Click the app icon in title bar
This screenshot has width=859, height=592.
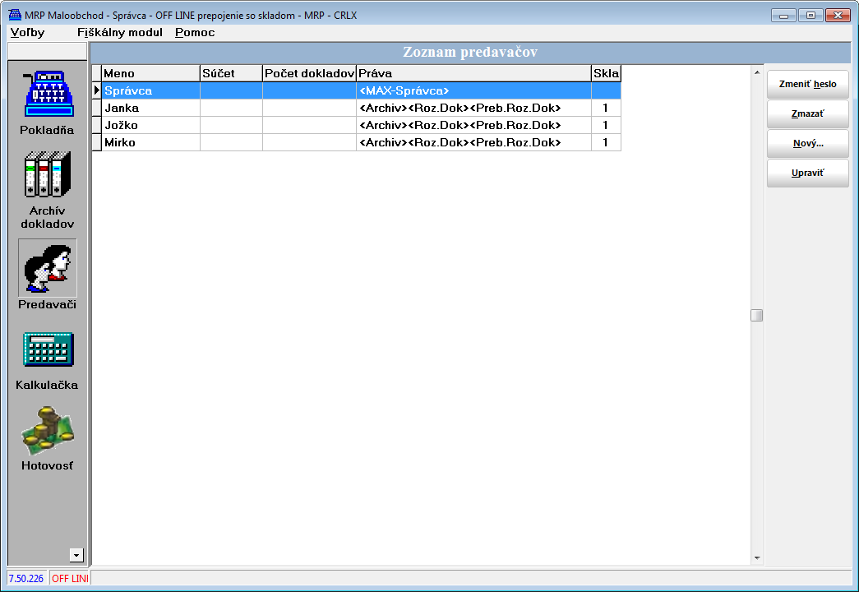coord(14,16)
